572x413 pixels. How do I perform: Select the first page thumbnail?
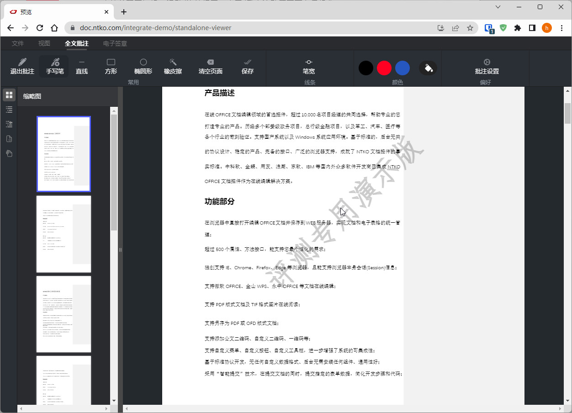click(x=64, y=154)
